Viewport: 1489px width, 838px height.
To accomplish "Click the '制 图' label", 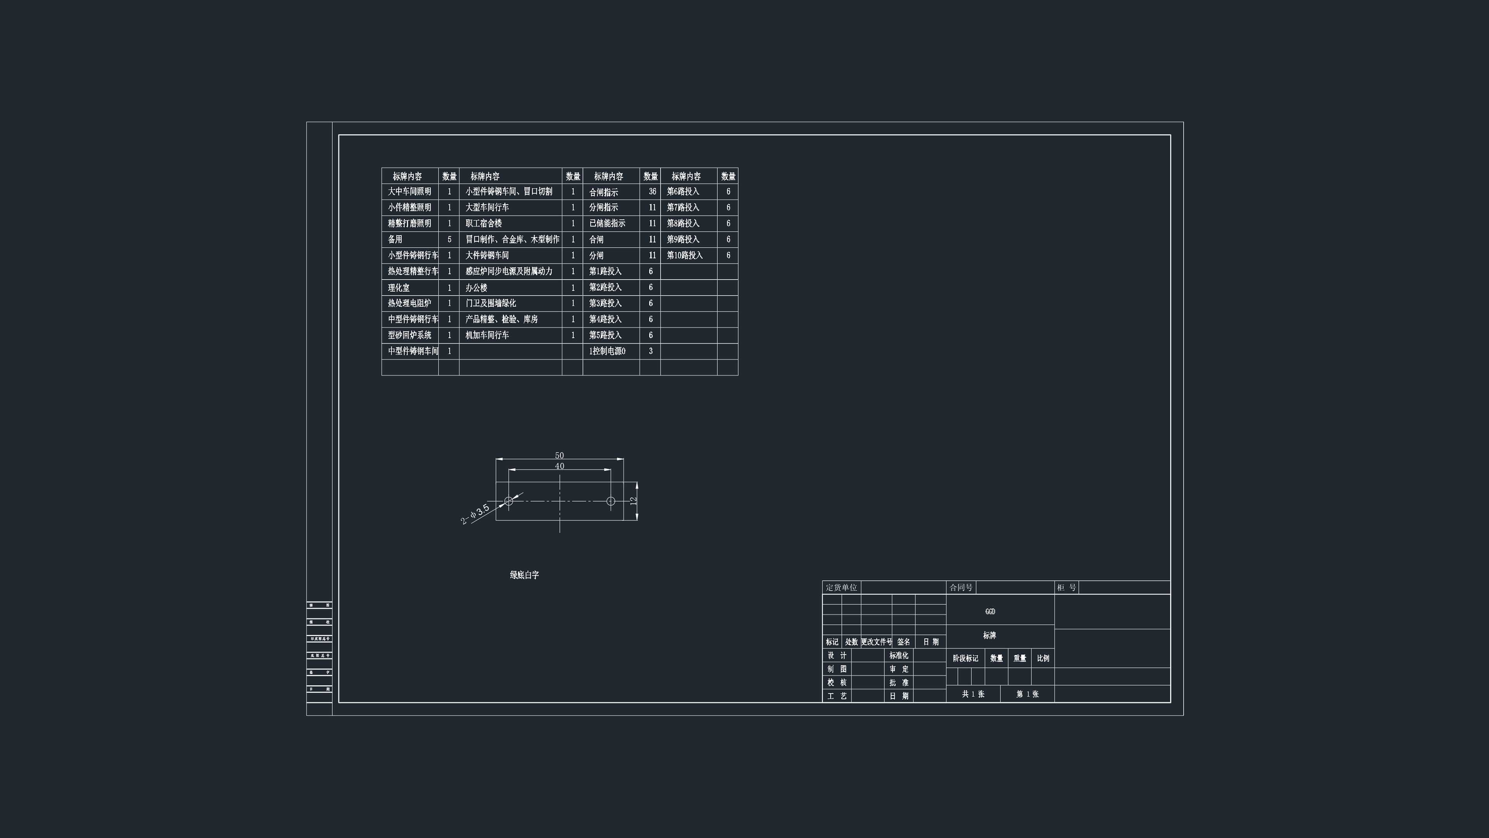I will pos(837,669).
